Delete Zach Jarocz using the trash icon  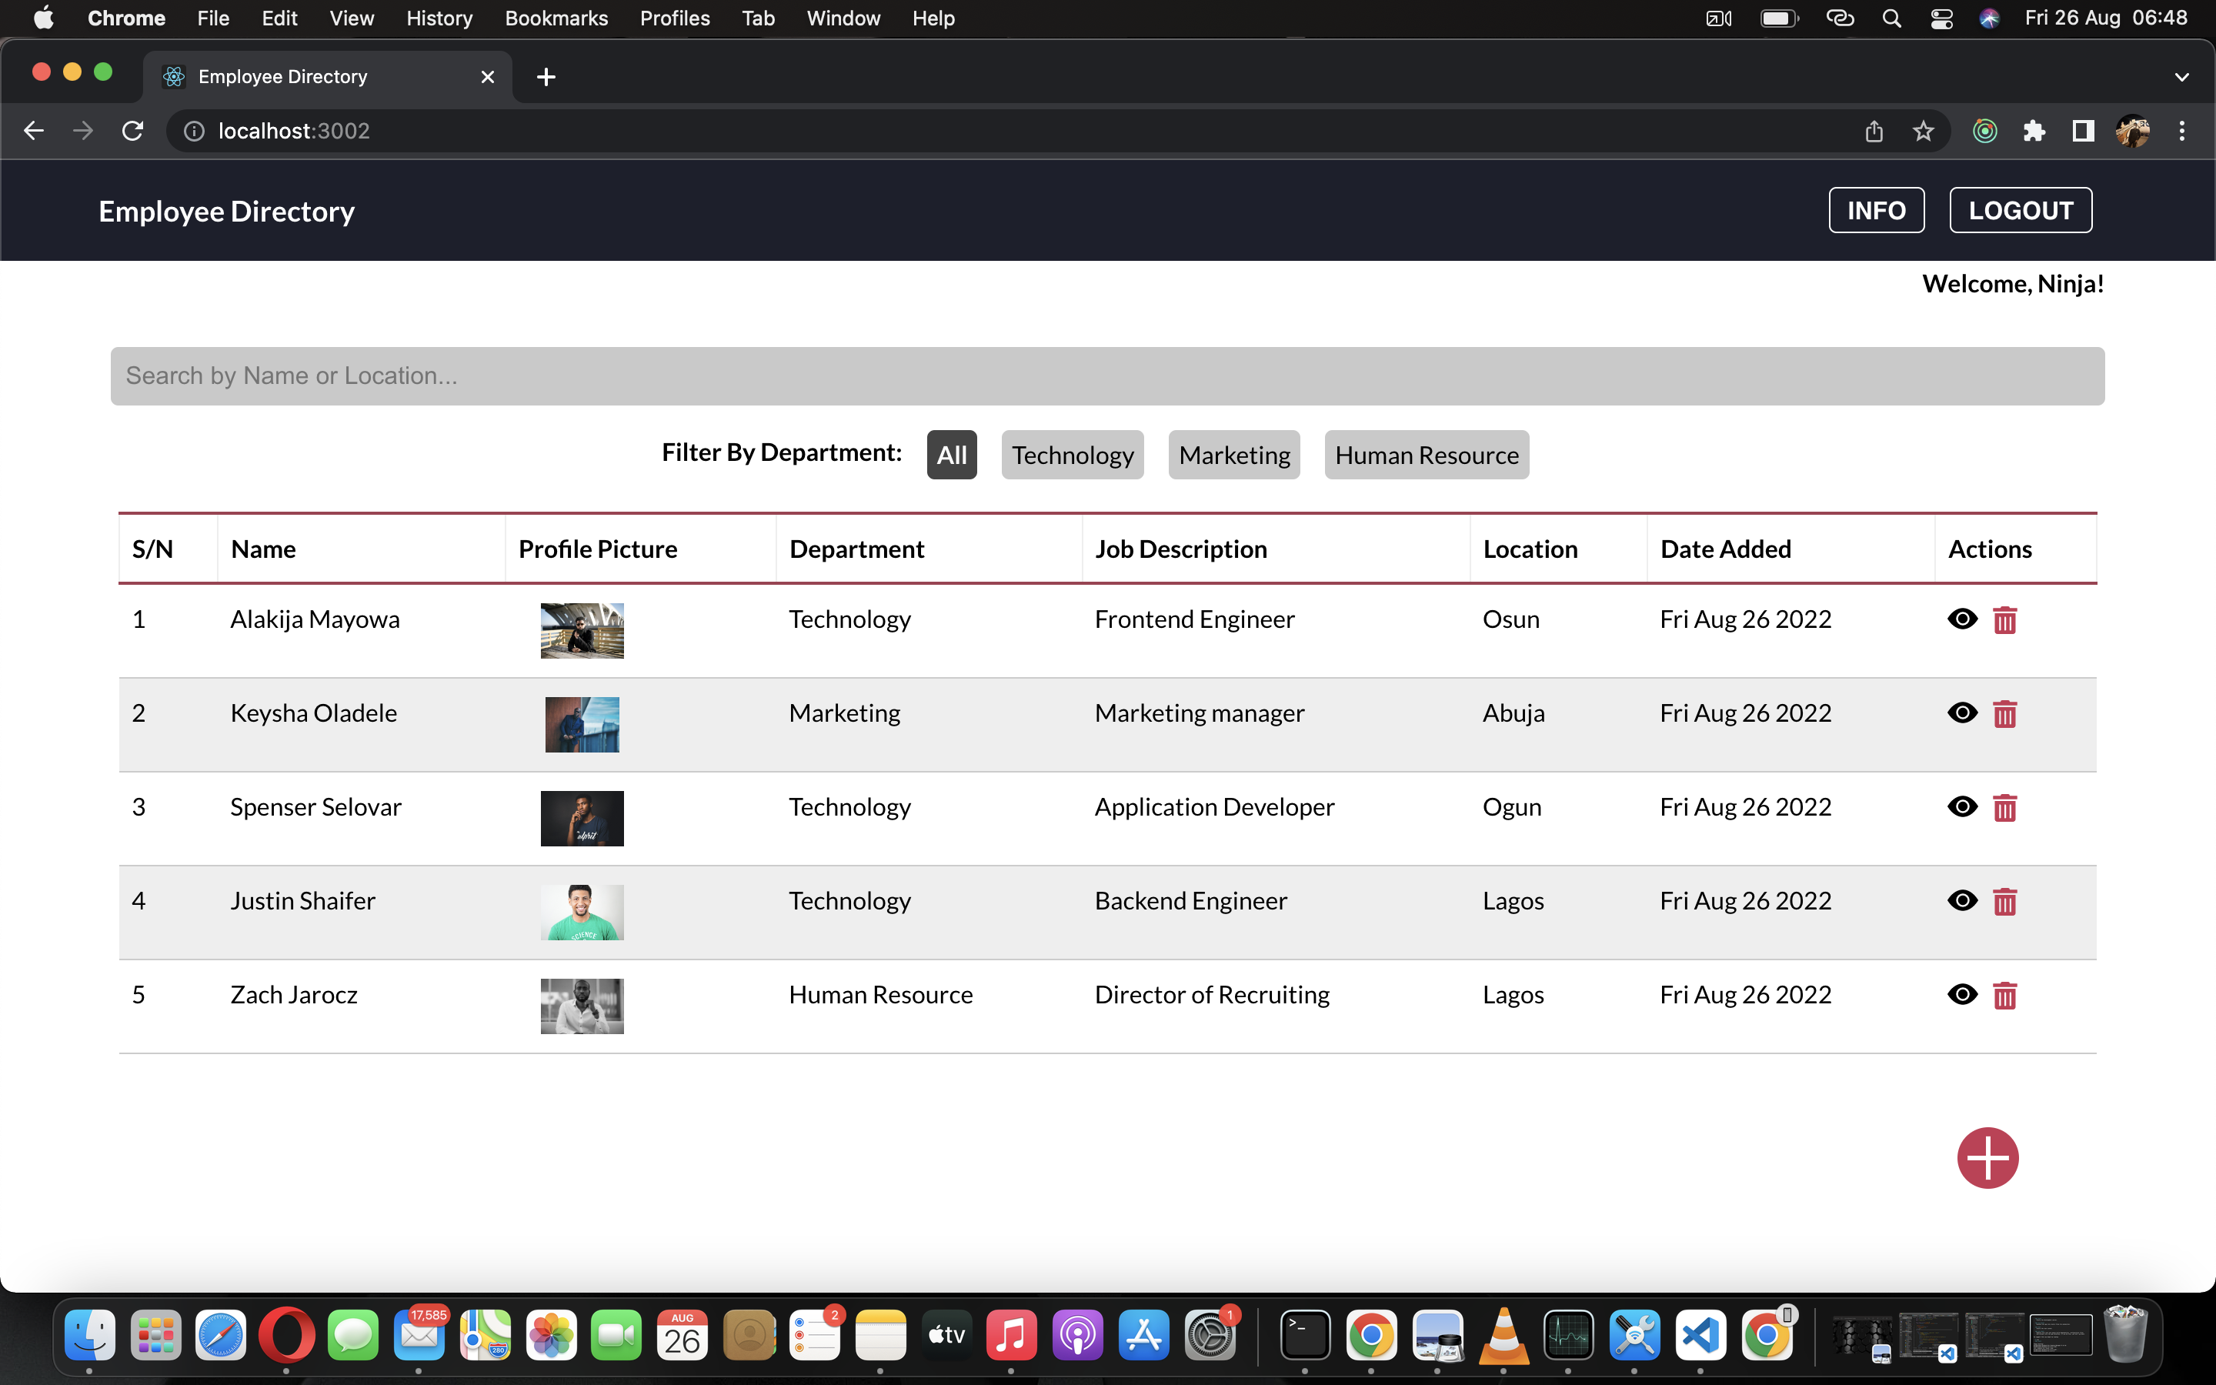[2005, 995]
